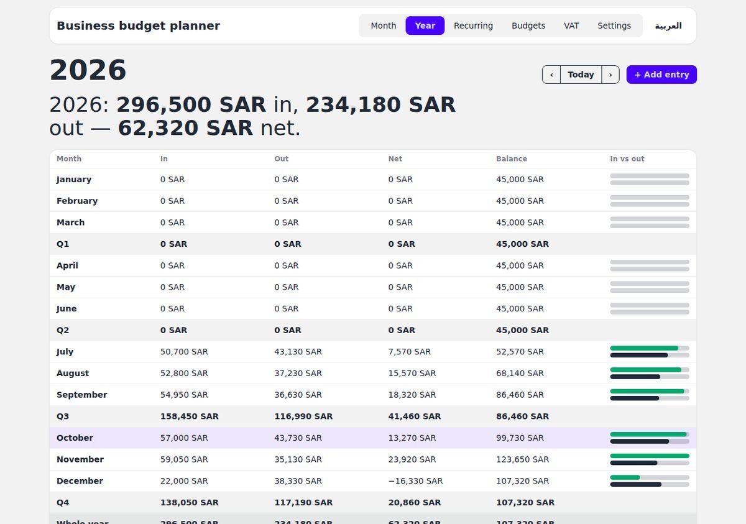Click the Business budget planner title
The width and height of the screenshot is (746, 524).
(138, 25)
